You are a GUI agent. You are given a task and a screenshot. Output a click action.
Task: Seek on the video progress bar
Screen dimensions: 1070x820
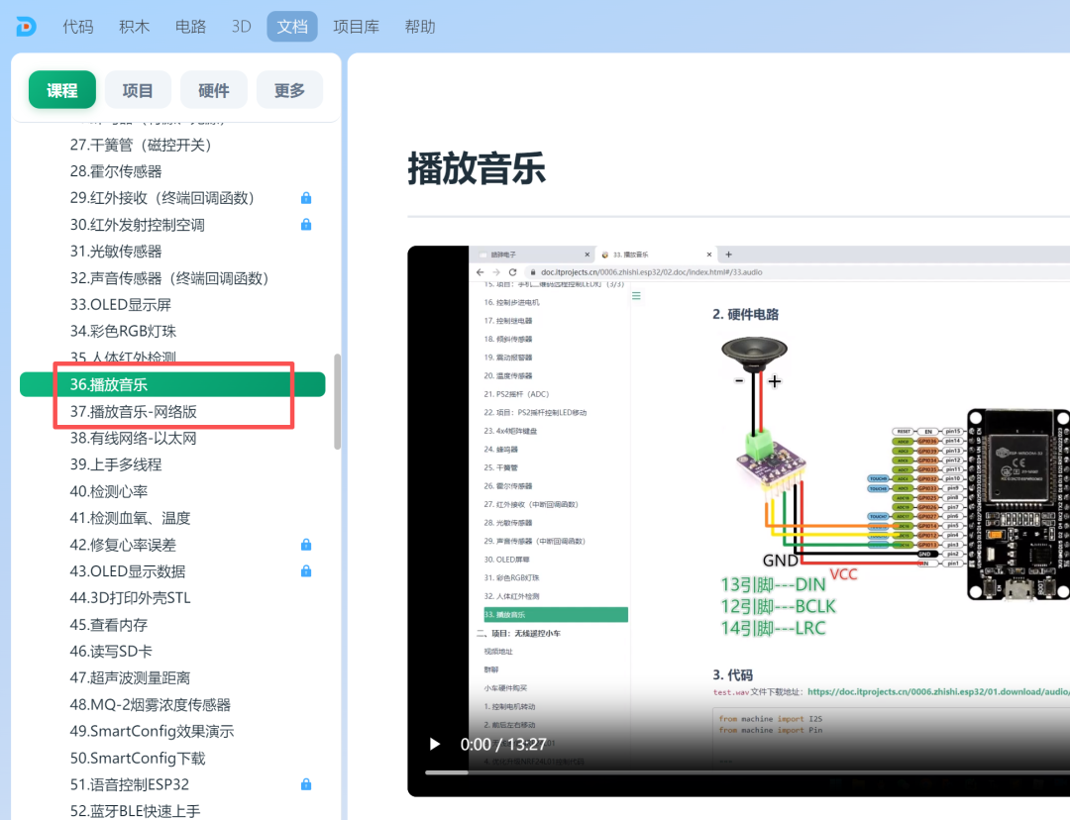[x=747, y=772]
